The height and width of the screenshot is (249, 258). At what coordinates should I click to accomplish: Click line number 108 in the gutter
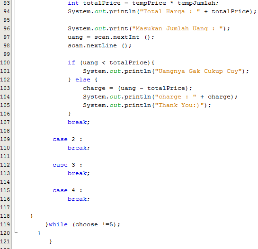click(x=5, y=131)
